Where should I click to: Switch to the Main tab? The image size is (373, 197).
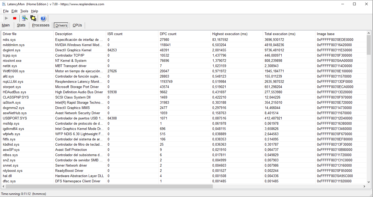click(6, 25)
